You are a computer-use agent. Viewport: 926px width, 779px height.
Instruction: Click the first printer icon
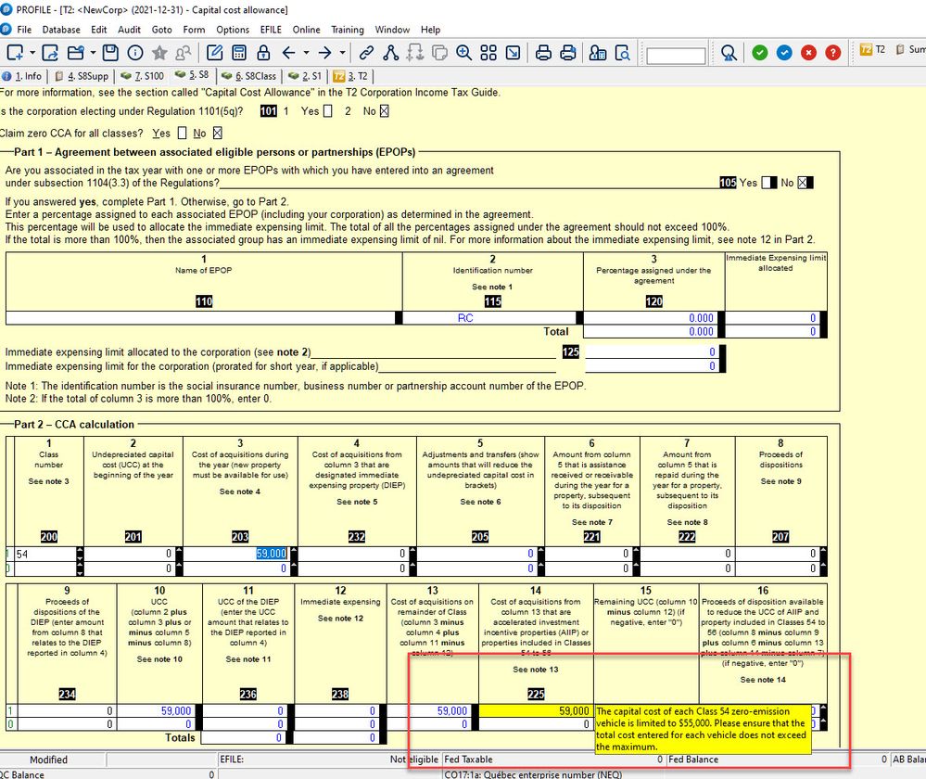(x=544, y=52)
